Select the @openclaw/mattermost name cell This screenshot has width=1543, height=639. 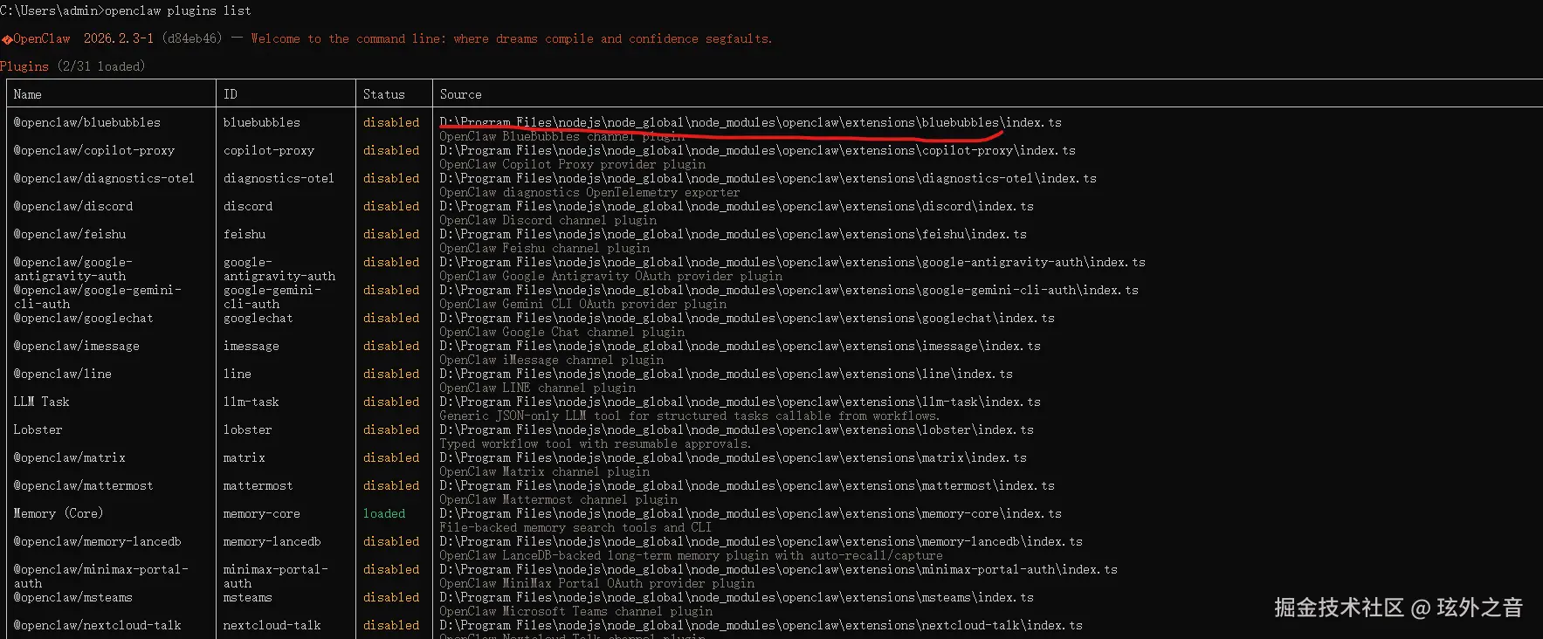click(x=84, y=485)
